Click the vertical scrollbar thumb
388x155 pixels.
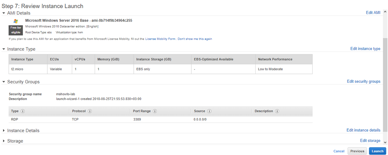pyautogui.click(x=385, y=85)
